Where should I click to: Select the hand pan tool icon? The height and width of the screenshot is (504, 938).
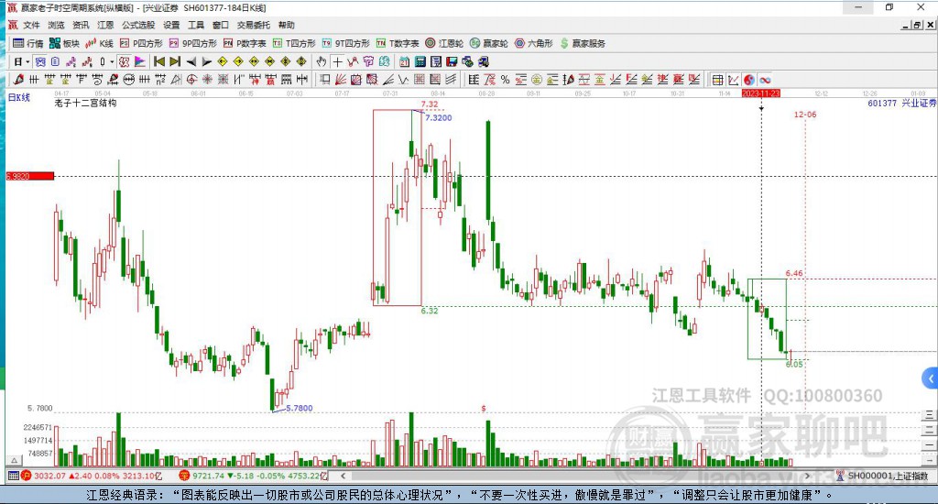(322, 61)
